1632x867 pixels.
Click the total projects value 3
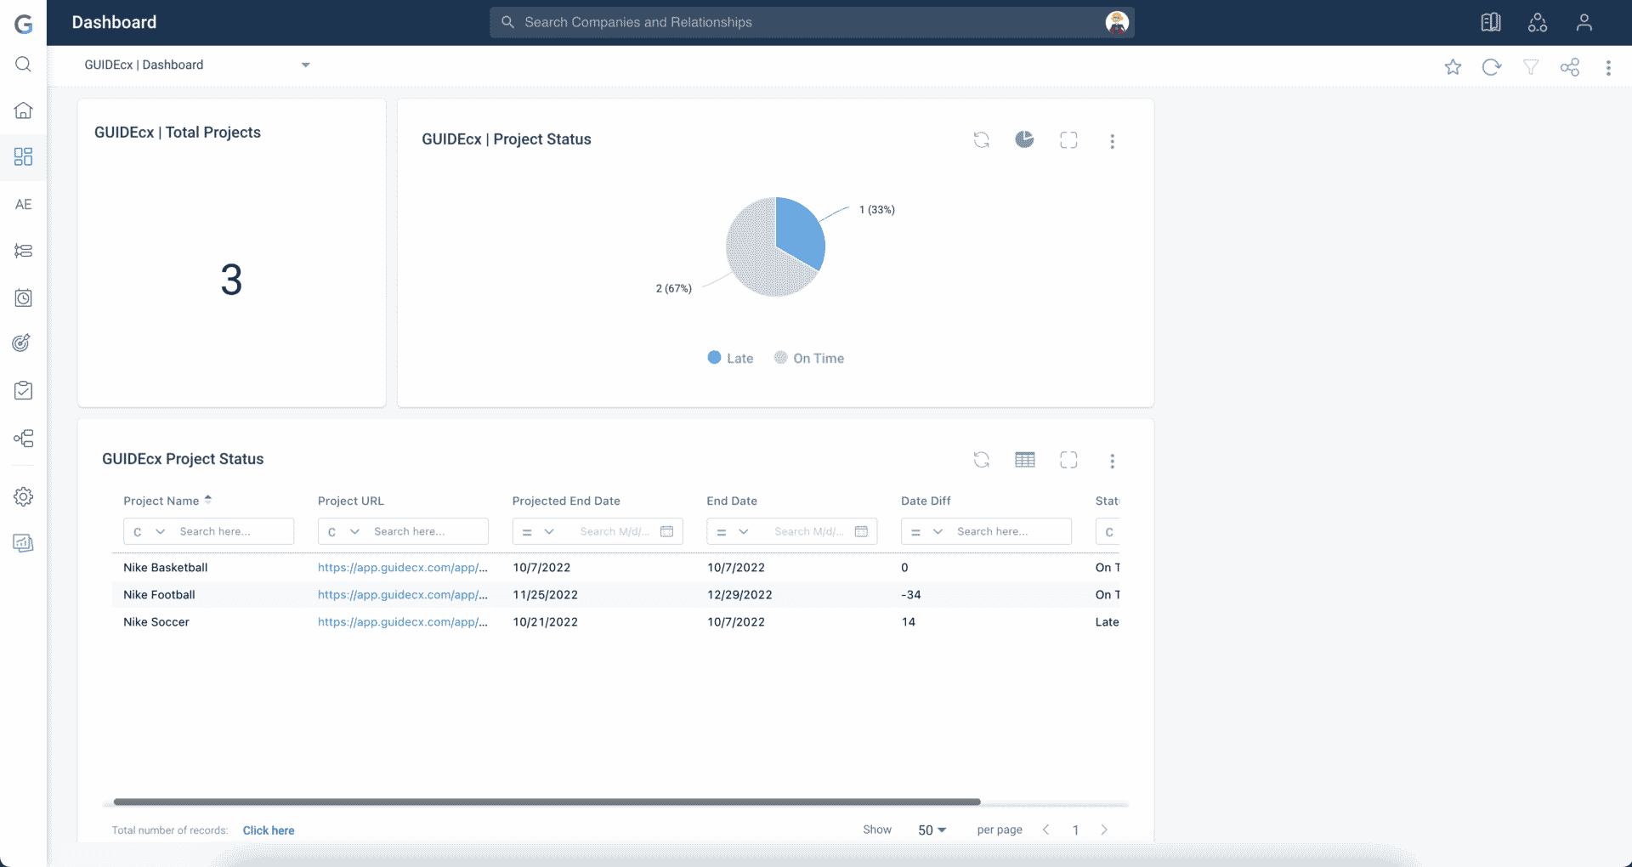(x=231, y=280)
